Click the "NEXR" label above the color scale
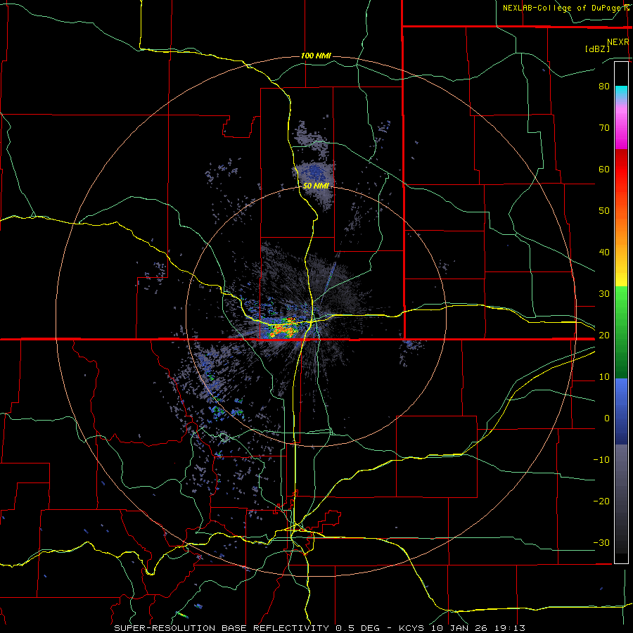This screenshot has height=633, width=633. (x=618, y=42)
